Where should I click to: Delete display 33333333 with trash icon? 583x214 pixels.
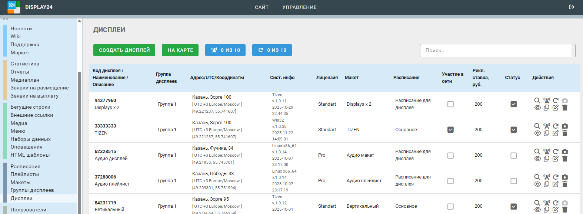564,133
